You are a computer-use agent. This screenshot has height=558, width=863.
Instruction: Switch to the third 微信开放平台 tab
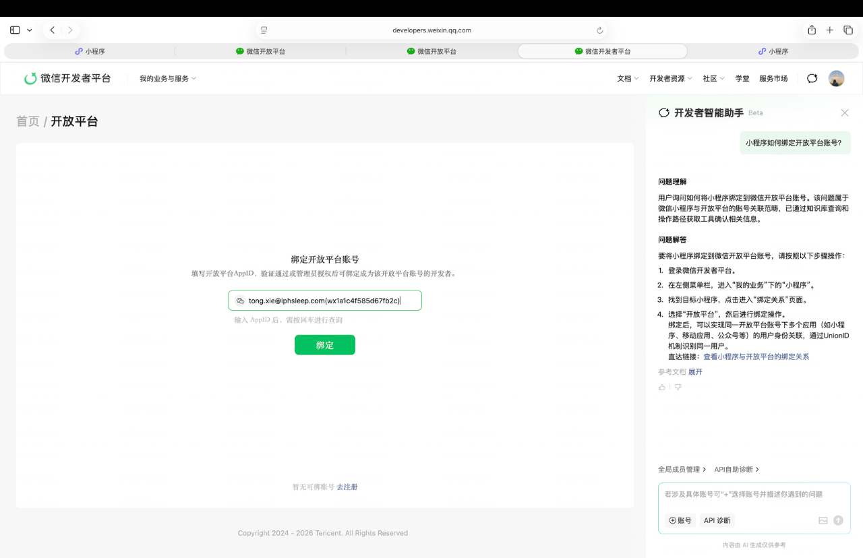tap(431, 51)
